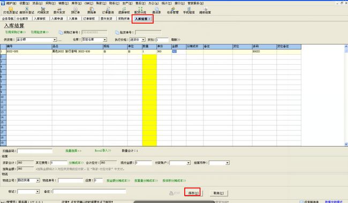
Task: Expand the 执行价格 dropdown
Action: pyautogui.click(x=143, y=40)
